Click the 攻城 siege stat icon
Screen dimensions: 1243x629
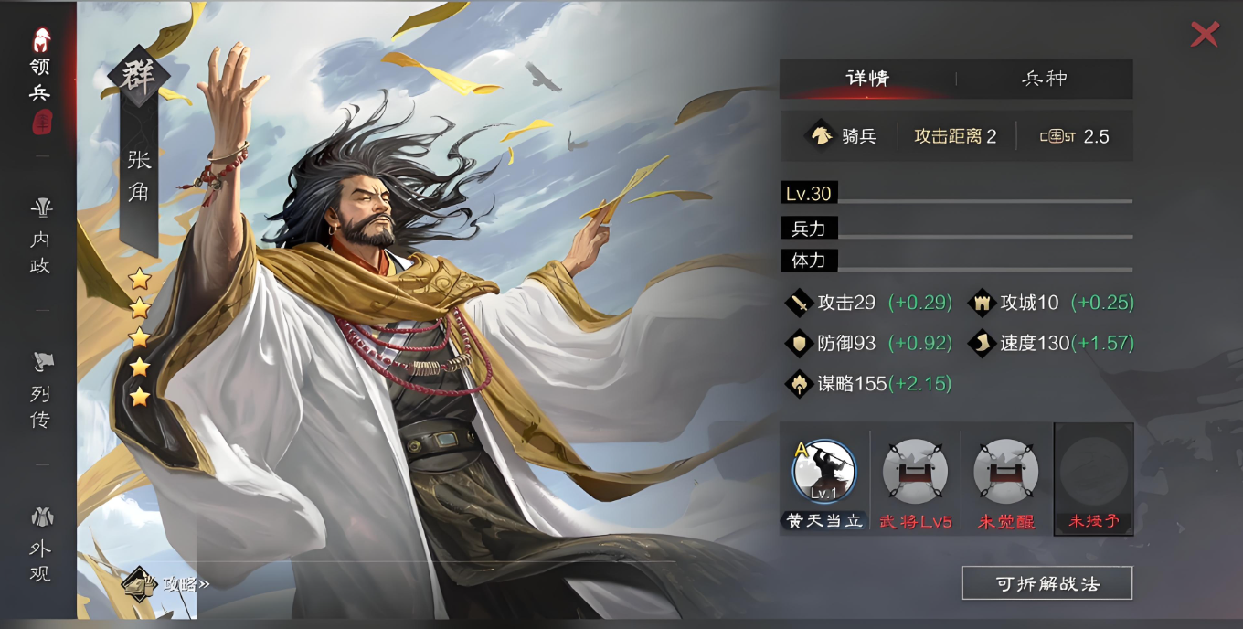982,303
